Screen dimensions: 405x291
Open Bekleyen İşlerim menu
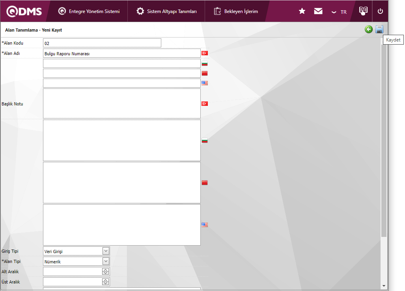[x=236, y=11]
